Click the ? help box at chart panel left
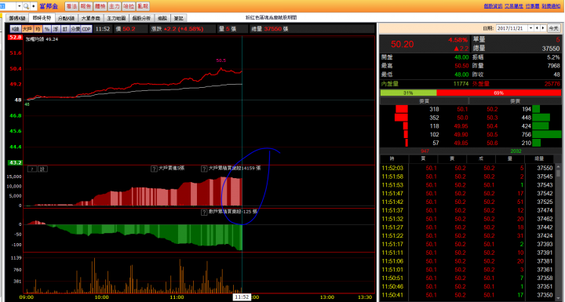The image size is (565, 302). click(x=32, y=169)
